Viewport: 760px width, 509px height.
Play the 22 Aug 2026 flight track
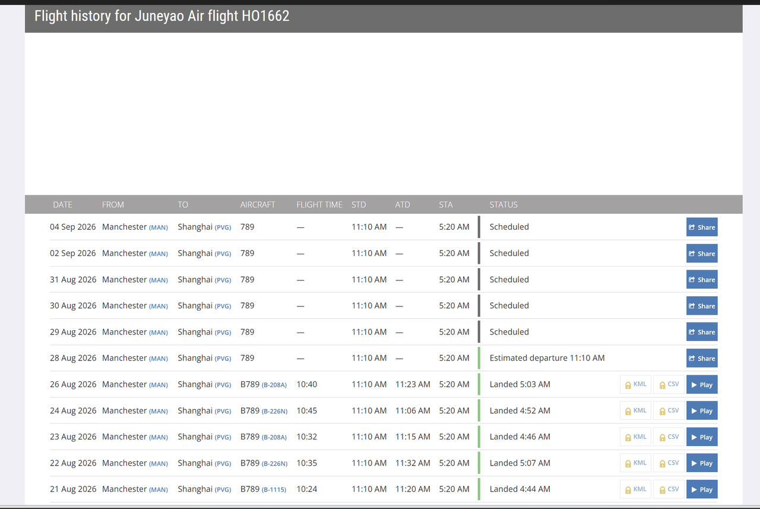702,463
